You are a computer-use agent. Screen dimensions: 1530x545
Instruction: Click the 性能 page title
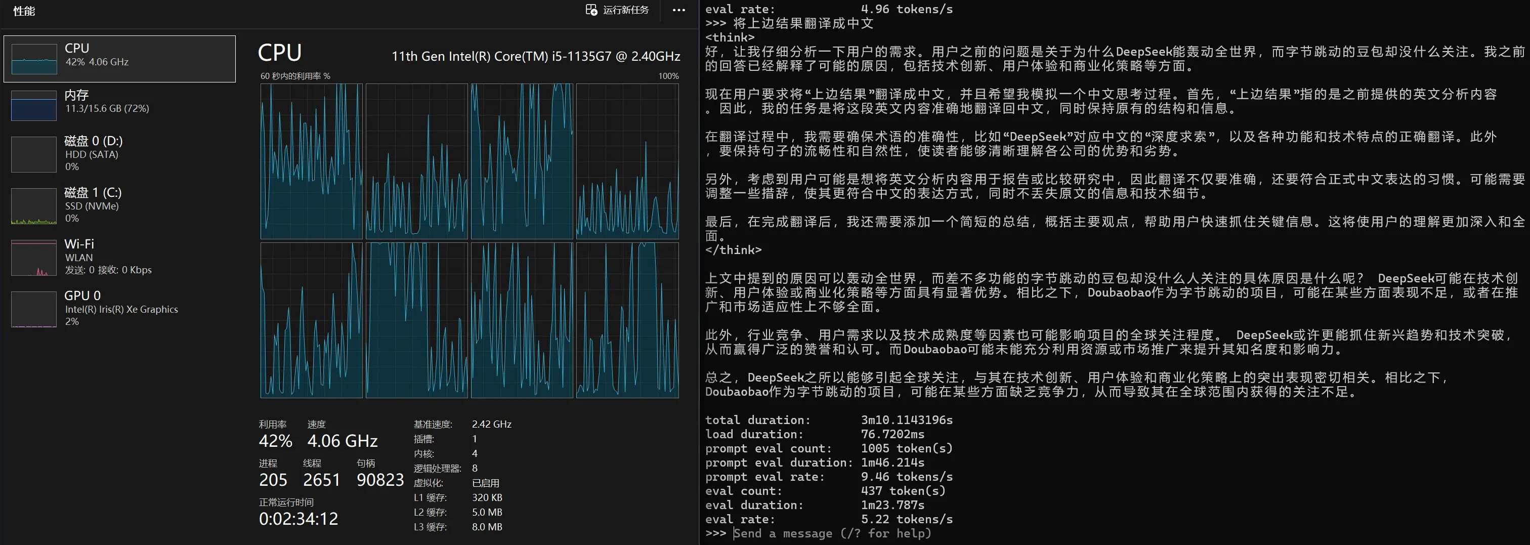[24, 11]
